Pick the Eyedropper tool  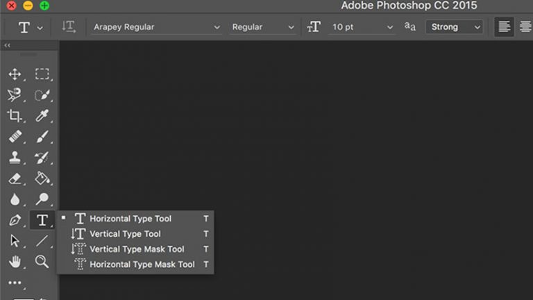(42, 116)
